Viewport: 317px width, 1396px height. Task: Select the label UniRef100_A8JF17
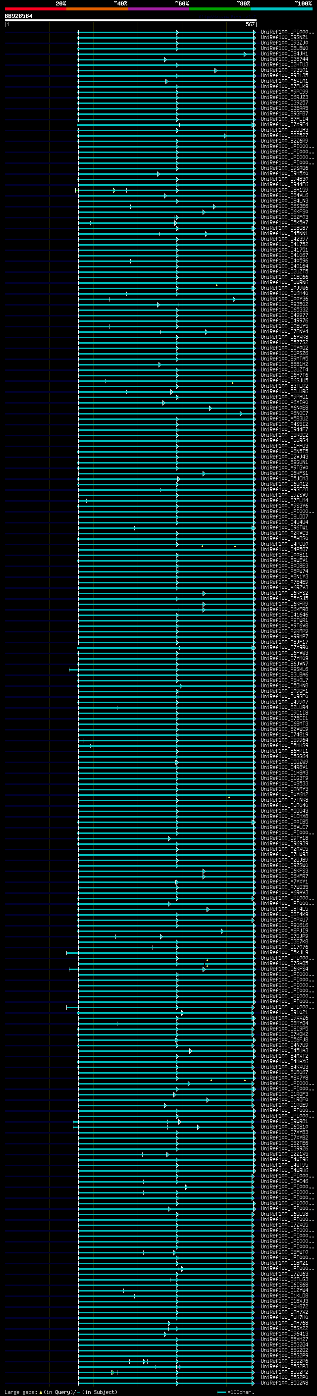[x=284, y=642]
